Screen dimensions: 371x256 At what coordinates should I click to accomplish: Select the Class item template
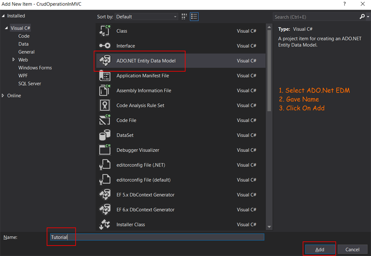click(122, 31)
